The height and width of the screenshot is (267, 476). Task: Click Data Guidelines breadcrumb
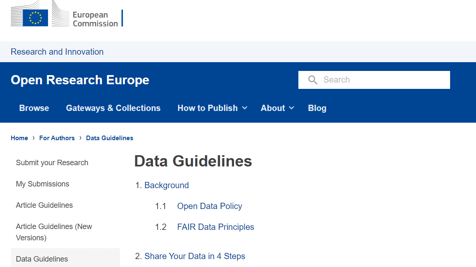(x=109, y=138)
